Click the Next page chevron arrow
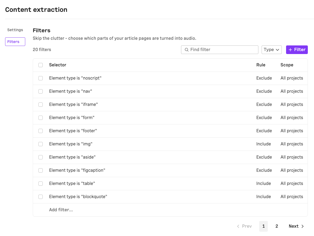Viewport: 314px width, 236px height. point(302,226)
